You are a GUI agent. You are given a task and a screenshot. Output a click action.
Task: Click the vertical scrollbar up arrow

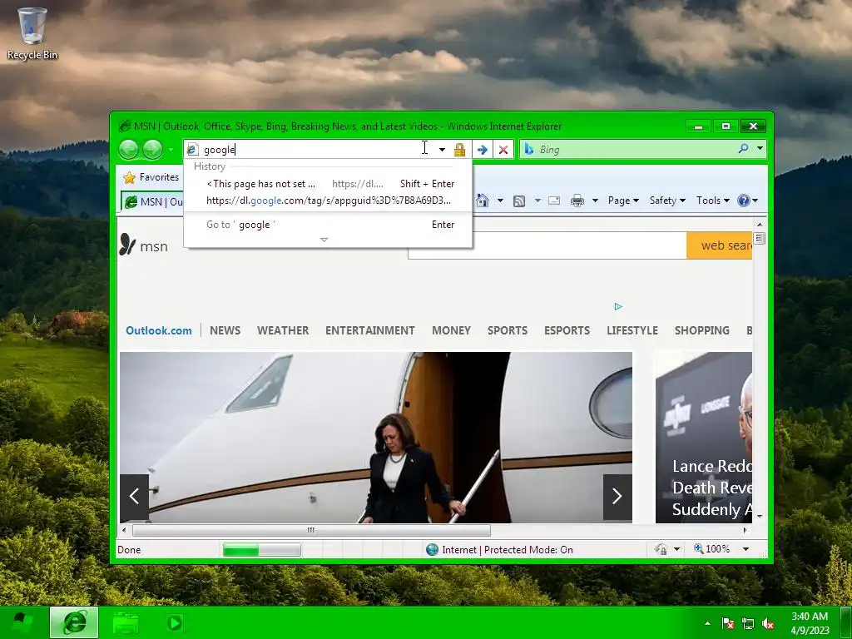760,225
